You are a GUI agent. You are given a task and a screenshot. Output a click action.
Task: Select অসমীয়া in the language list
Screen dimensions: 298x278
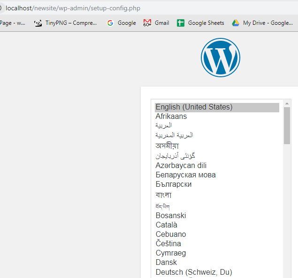[x=217, y=146]
